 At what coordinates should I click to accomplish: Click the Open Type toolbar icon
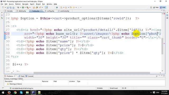coord(34,7)
